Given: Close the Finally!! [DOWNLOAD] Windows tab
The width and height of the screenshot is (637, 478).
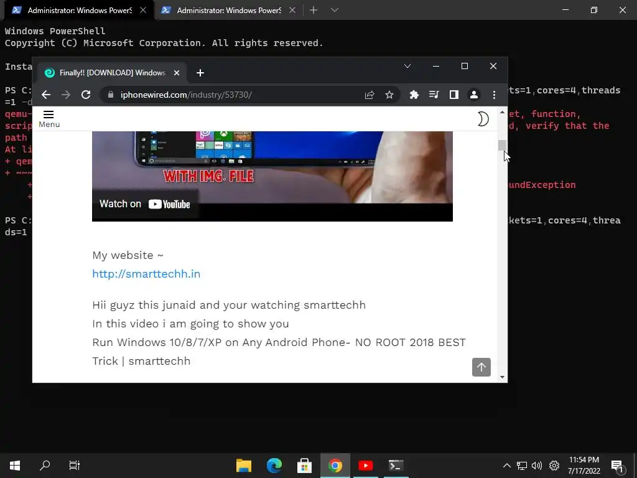Looking at the screenshot, I should [x=176, y=73].
